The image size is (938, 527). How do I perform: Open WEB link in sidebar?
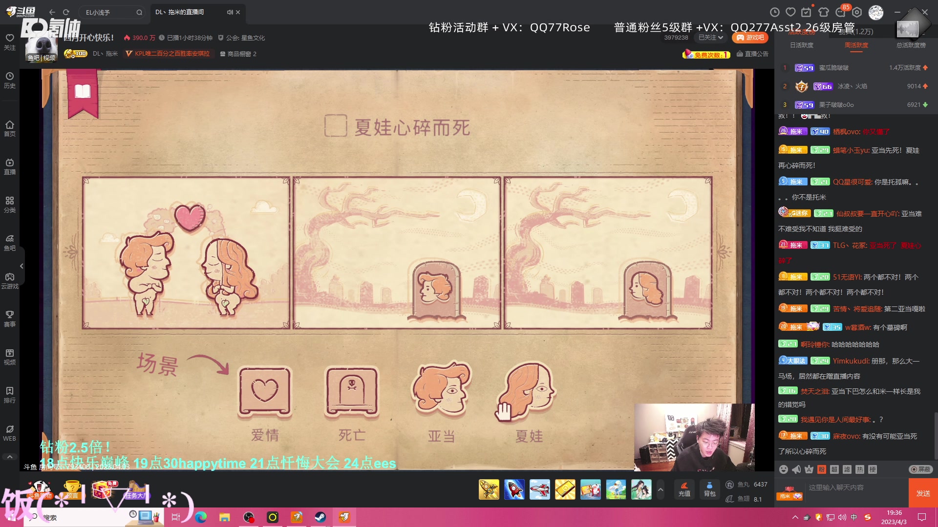pos(10,433)
